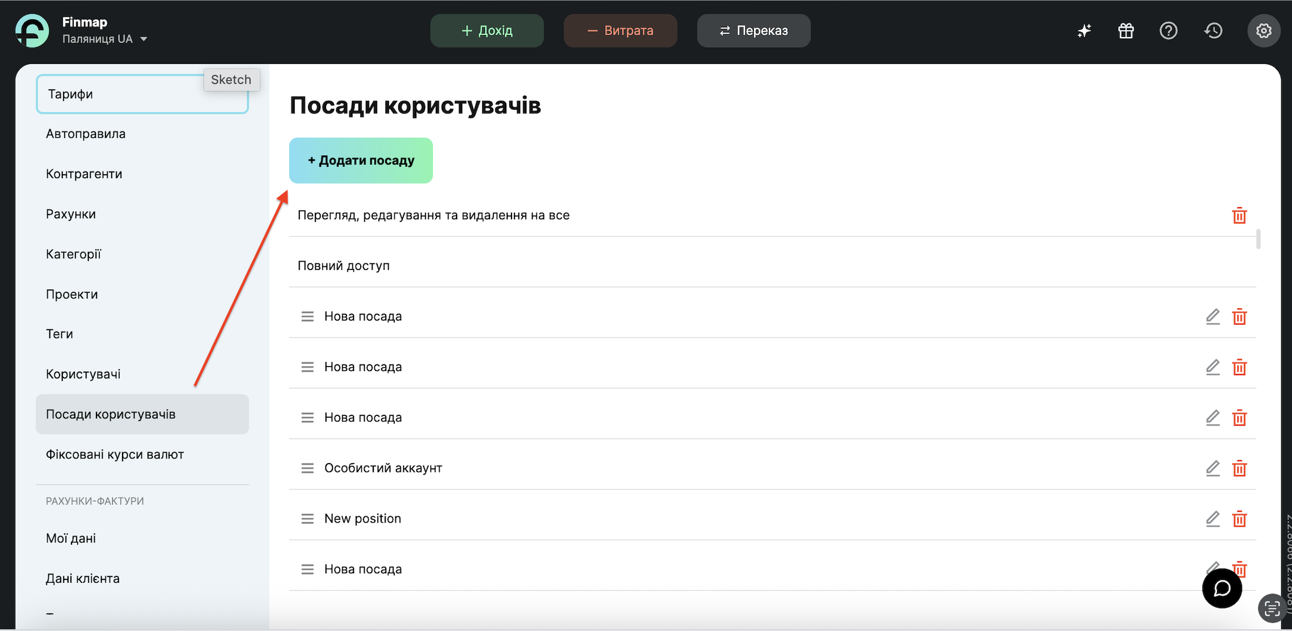Image resolution: width=1292 pixels, height=631 pixels.
Task: Go to 'Автоправила' settings section
Action: pyautogui.click(x=86, y=134)
